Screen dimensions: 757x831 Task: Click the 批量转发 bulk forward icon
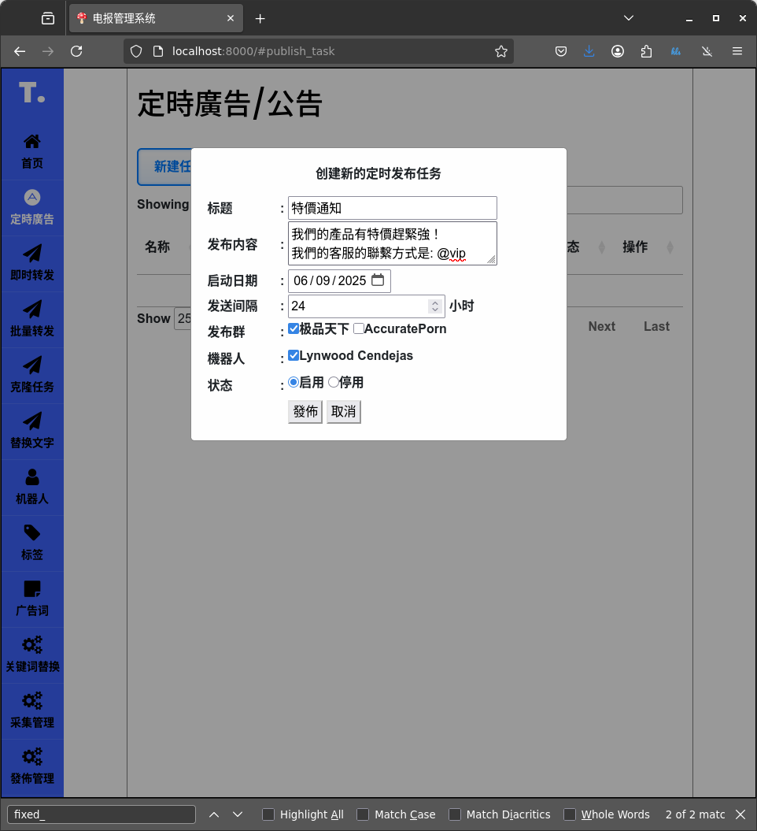pos(32,318)
